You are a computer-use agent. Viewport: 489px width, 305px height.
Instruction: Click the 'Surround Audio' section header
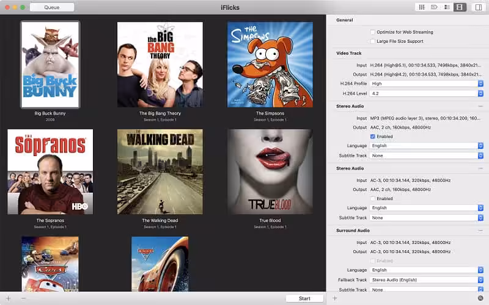tap(353, 231)
